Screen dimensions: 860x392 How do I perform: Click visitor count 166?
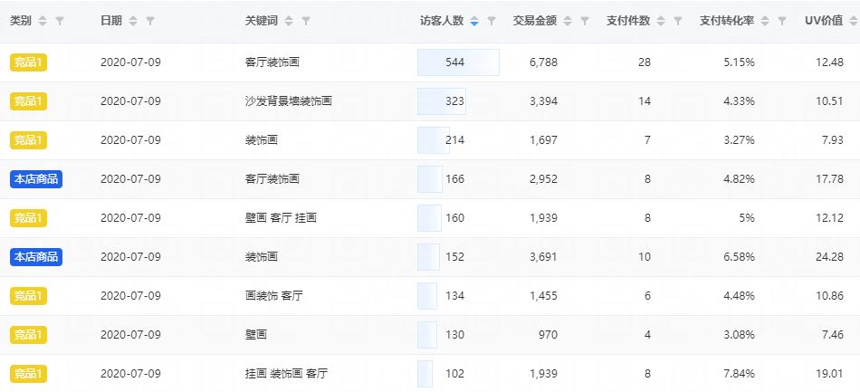(454, 179)
